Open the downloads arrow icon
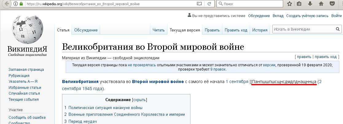The image size is (343, 124). coord(310,4)
